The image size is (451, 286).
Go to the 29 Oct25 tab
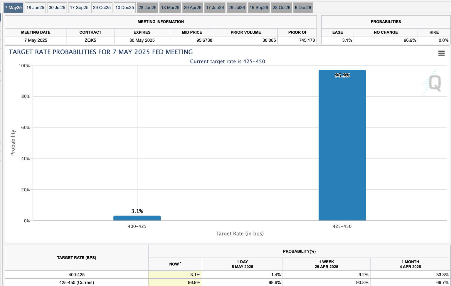point(102,8)
